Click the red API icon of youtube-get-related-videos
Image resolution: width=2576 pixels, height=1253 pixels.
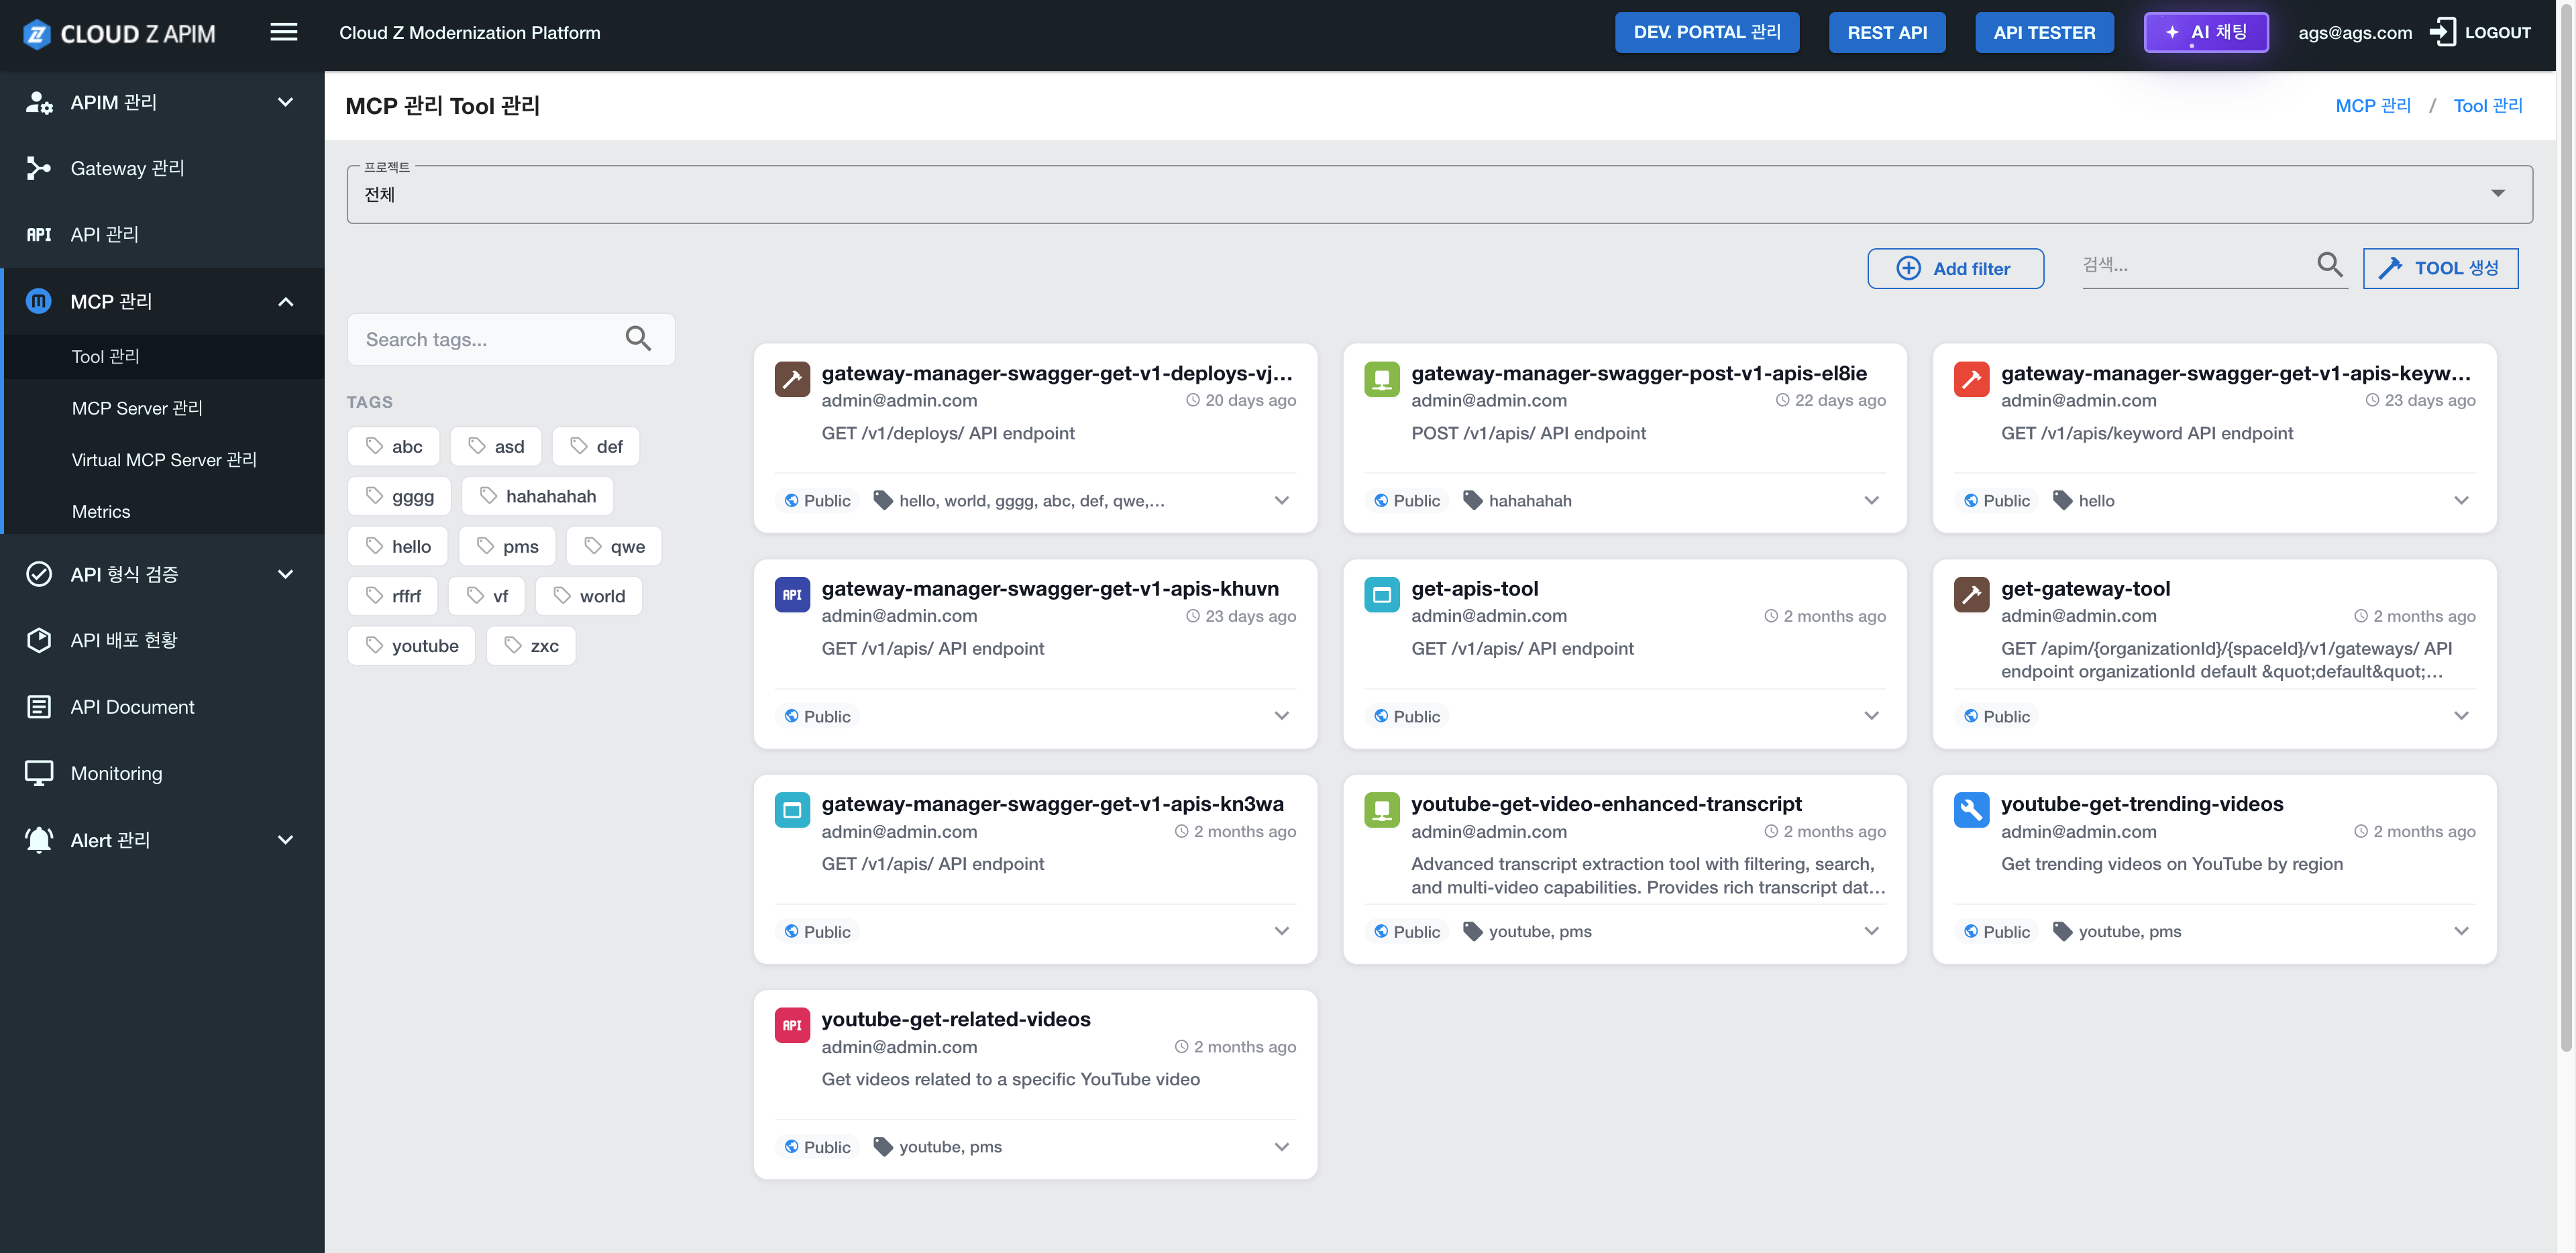pos(792,1025)
